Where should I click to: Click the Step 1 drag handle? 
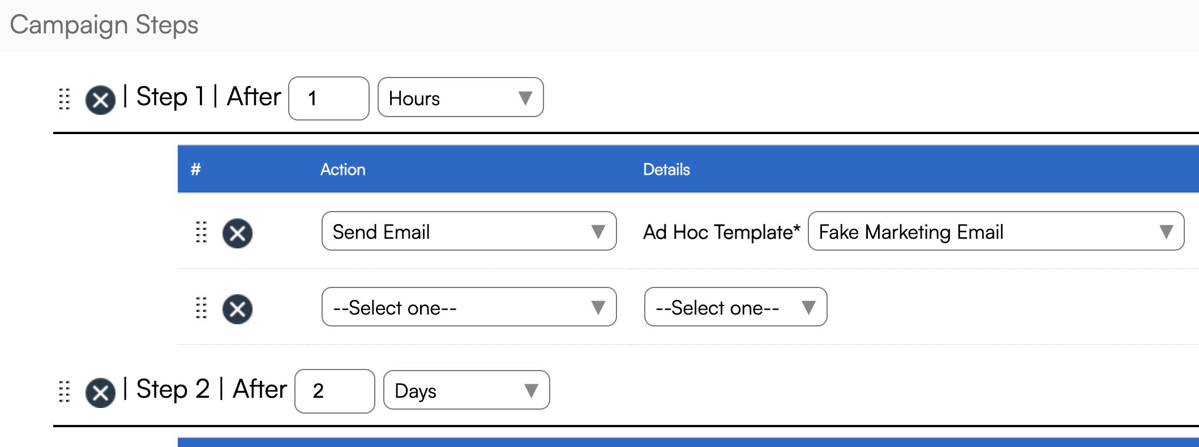click(65, 99)
